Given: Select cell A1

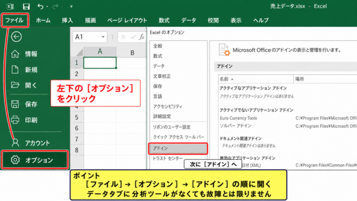Looking at the screenshot, I should [x=100, y=63].
